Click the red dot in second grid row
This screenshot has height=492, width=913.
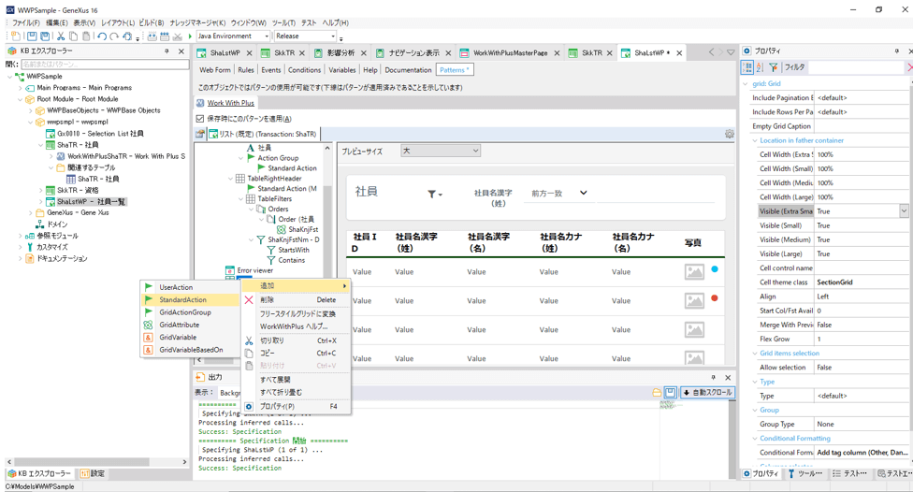point(715,298)
